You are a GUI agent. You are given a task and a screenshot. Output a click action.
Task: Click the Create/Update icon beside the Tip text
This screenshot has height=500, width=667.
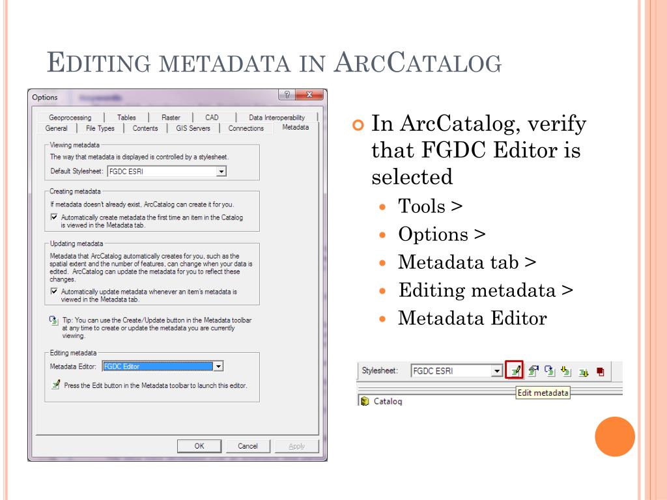pyautogui.click(x=53, y=320)
